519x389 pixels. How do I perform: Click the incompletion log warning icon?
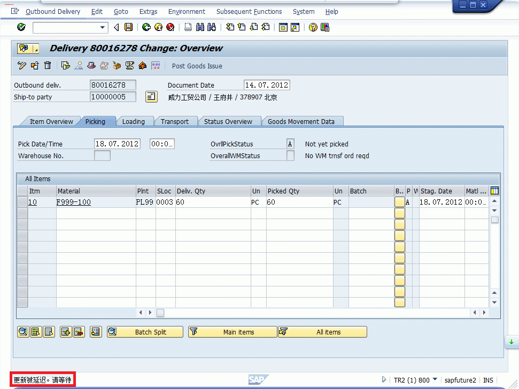click(104, 66)
